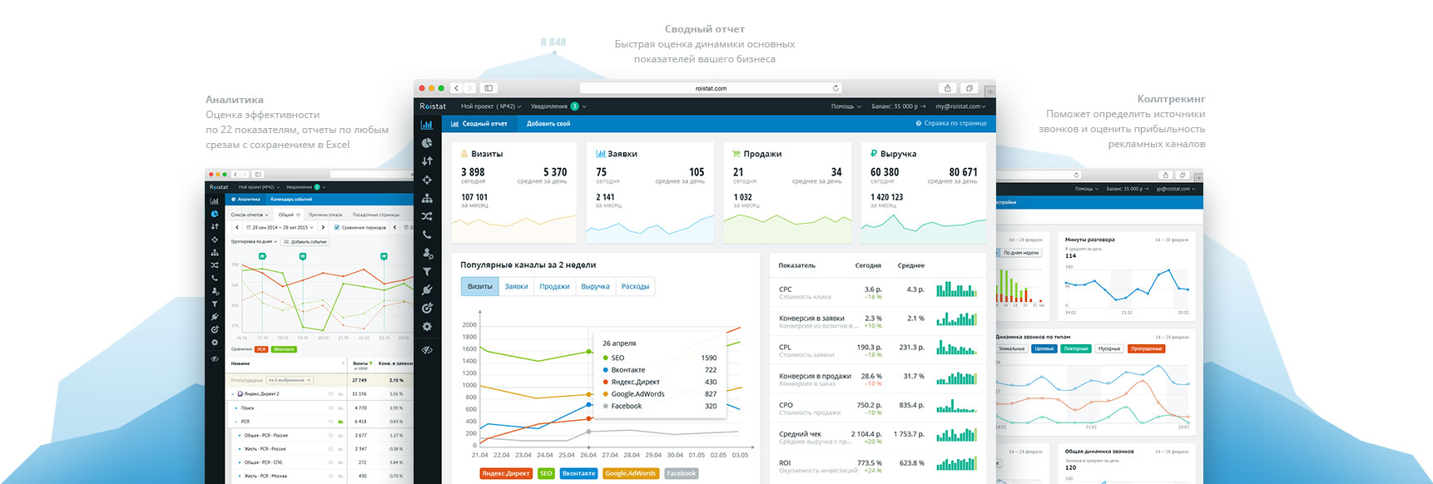Click the roistat.com address bar
Screen dimensions: 1433x484
(x=711, y=88)
